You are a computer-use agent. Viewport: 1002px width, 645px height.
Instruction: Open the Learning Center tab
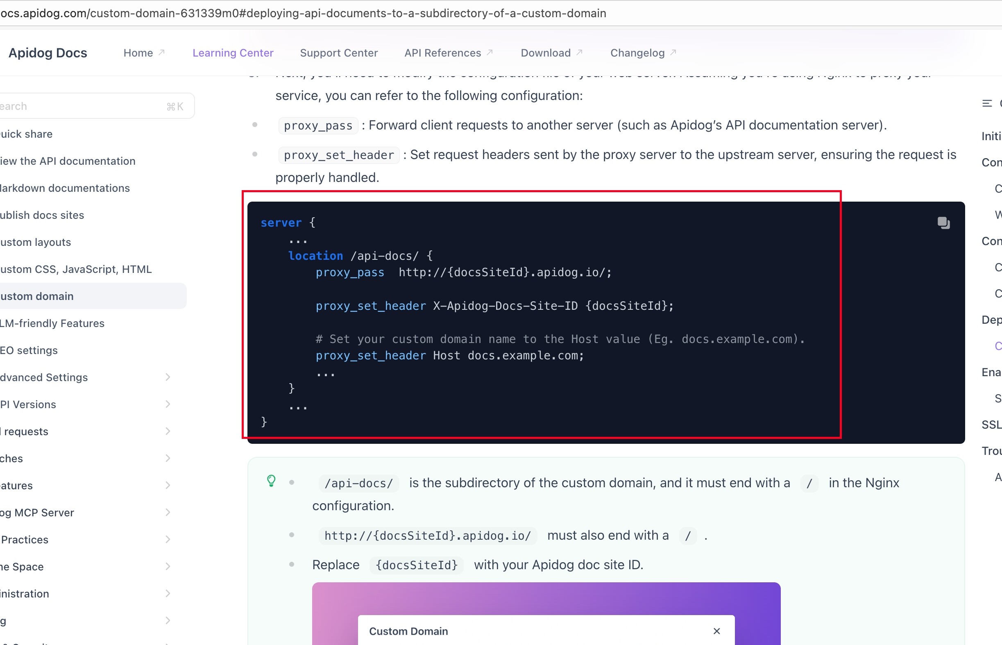233,53
